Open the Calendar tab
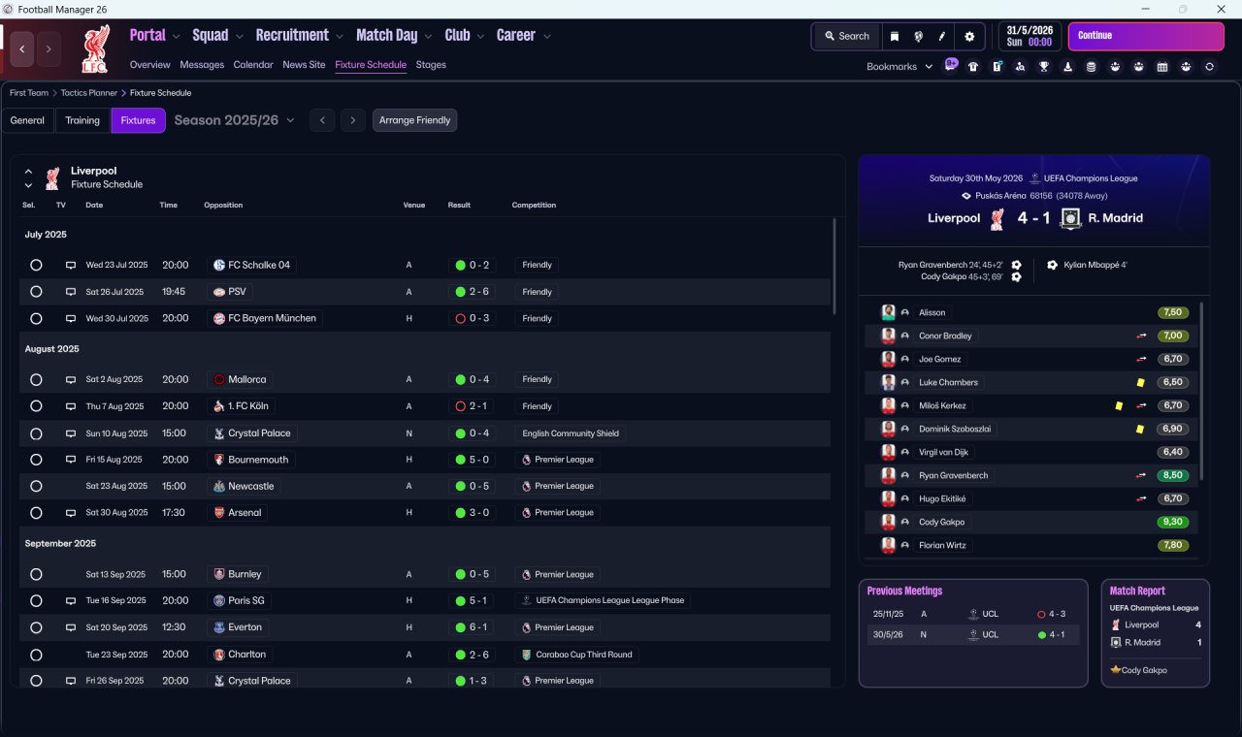Screen dimensions: 1242x737 [x=253, y=65]
